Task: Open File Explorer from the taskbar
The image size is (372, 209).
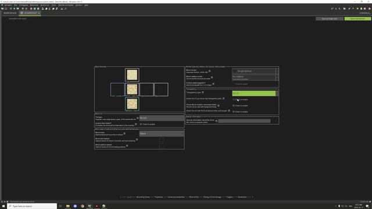Action: tap(68, 206)
